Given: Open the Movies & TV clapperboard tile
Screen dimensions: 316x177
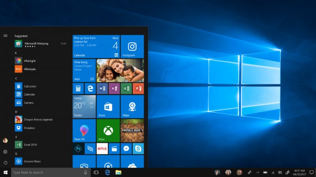Looking at the screenshot, I should point(114,149).
